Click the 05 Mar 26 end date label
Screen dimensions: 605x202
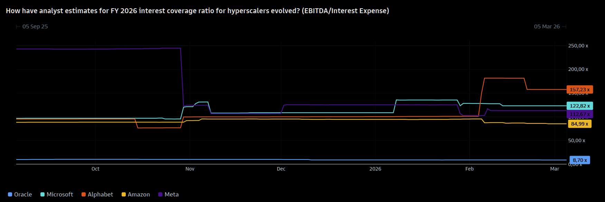[547, 27]
